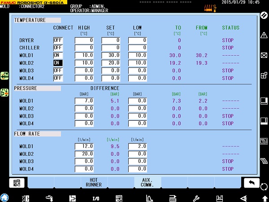This screenshot has height=202, width=269.
Task: Open the nozzle temperature thermometer icon
Action: point(49,198)
